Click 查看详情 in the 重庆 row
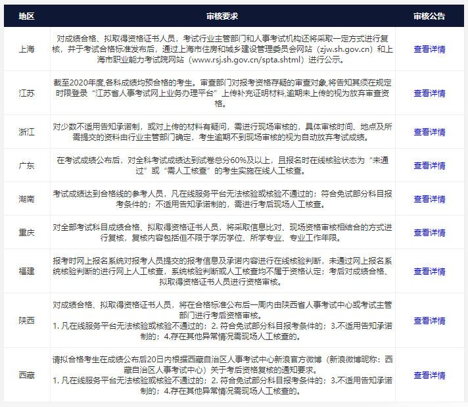This screenshot has height=407, width=468. tap(429, 232)
